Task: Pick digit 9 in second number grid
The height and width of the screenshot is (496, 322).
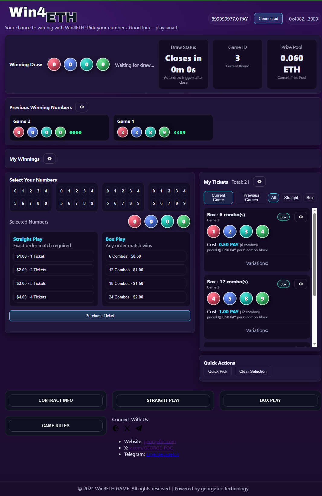Action: pyautogui.click(x=92, y=203)
